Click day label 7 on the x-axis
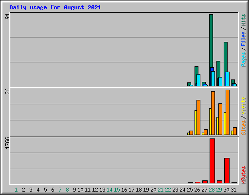 60,190
